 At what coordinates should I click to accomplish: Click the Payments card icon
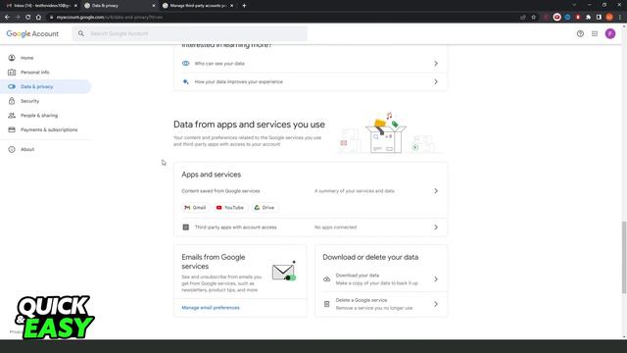12,129
